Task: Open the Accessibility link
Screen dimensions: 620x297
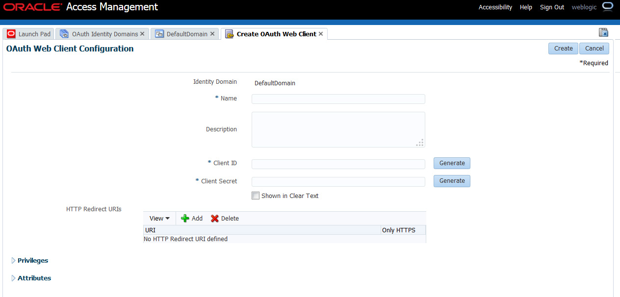Action: (x=495, y=7)
